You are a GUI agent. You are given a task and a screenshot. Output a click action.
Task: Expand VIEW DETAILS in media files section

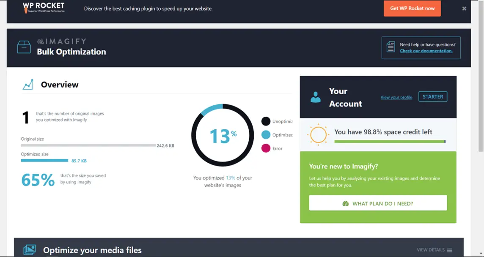pos(434,250)
